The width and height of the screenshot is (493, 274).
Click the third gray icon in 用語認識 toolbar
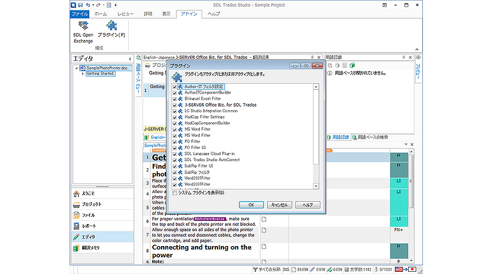345,65
